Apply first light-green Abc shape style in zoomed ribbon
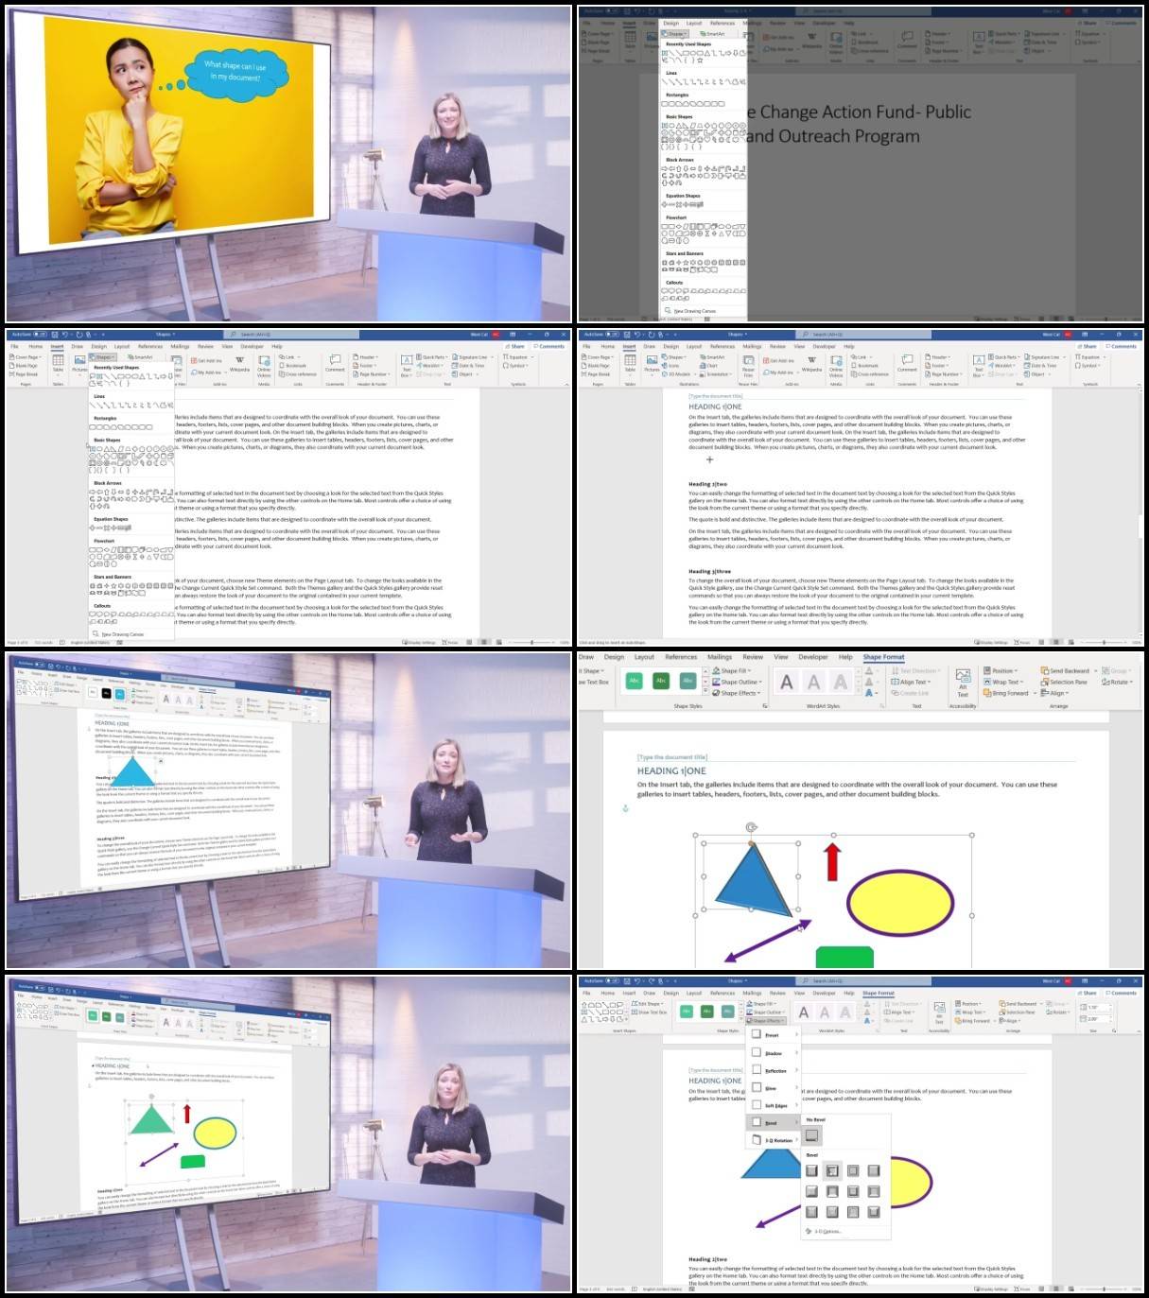Viewport: 1149px width, 1298px height. (x=634, y=681)
